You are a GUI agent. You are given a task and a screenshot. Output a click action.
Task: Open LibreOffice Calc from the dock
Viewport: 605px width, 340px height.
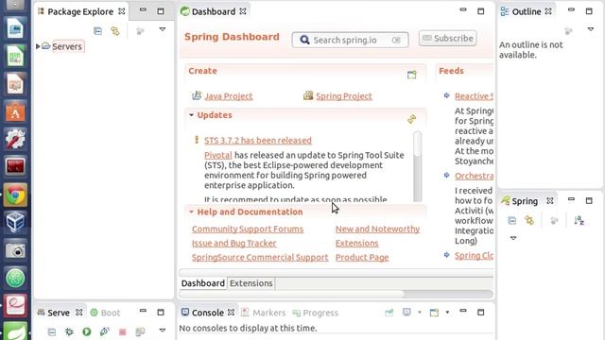15,57
